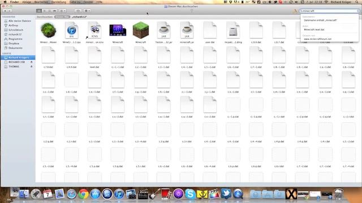Click the minecraft search field
Viewport: 362px width, 203px height.
point(329,11)
